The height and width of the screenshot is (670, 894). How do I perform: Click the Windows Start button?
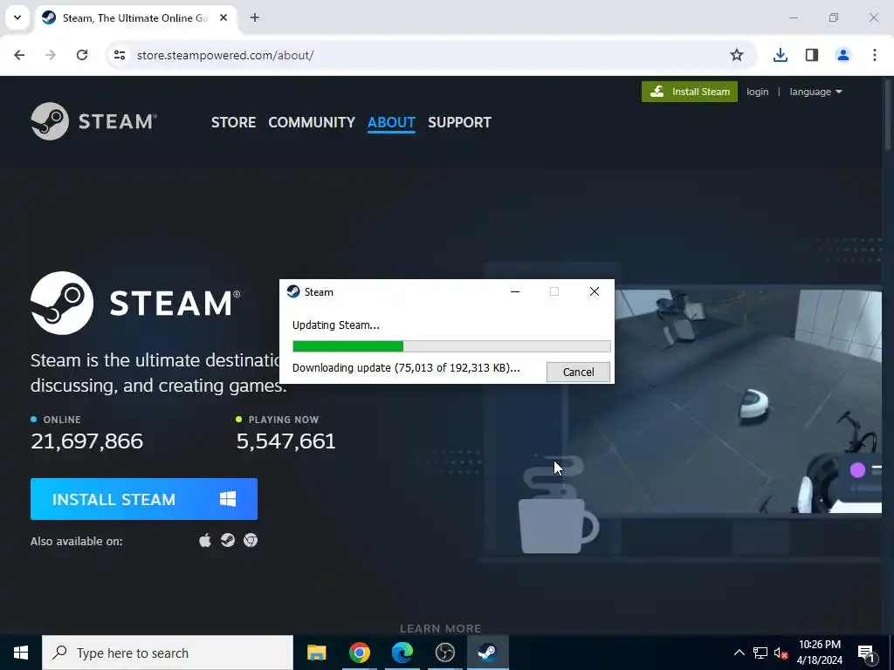pos(21,653)
